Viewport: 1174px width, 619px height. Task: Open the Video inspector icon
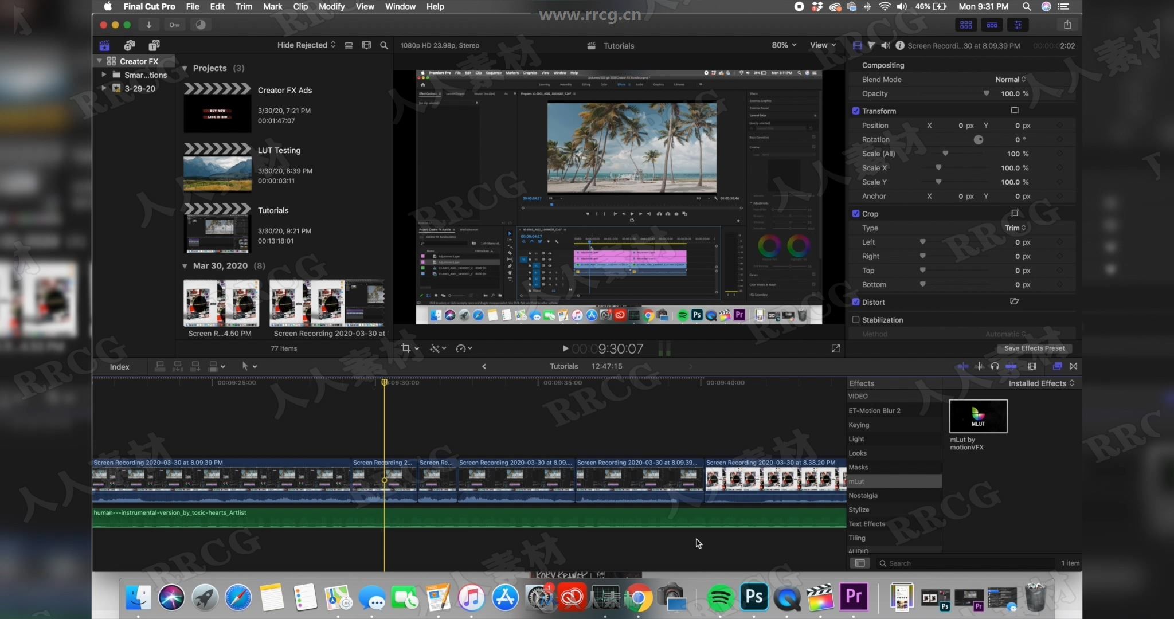point(858,45)
